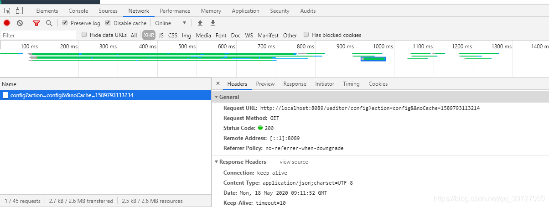This screenshot has width=549, height=207.
Task: Click the Connection keep-alive value
Action: coord(272,173)
